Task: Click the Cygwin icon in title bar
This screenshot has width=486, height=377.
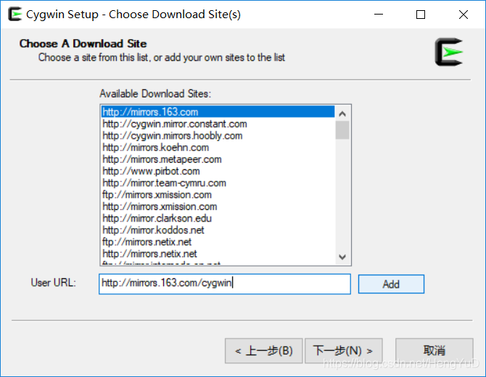Action: [15, 15]
